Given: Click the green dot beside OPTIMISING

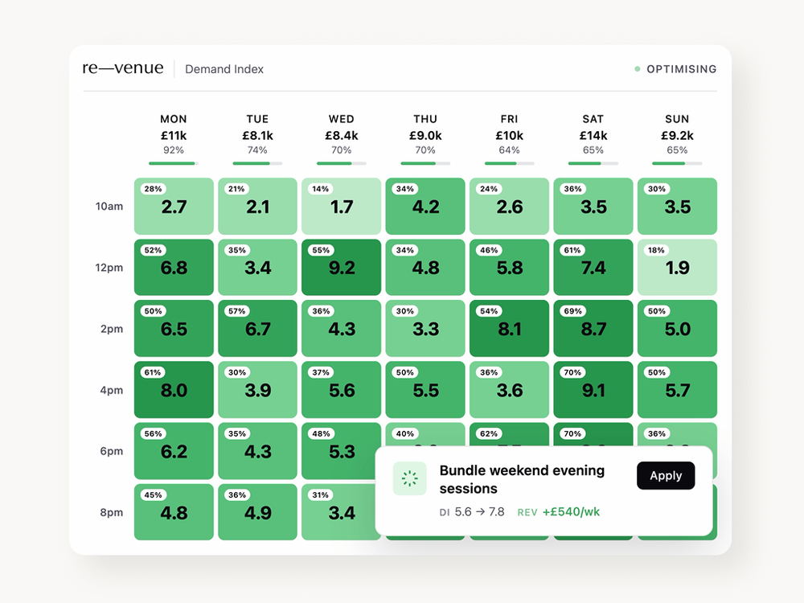Looking at the screenshot, I should (638, 68).
